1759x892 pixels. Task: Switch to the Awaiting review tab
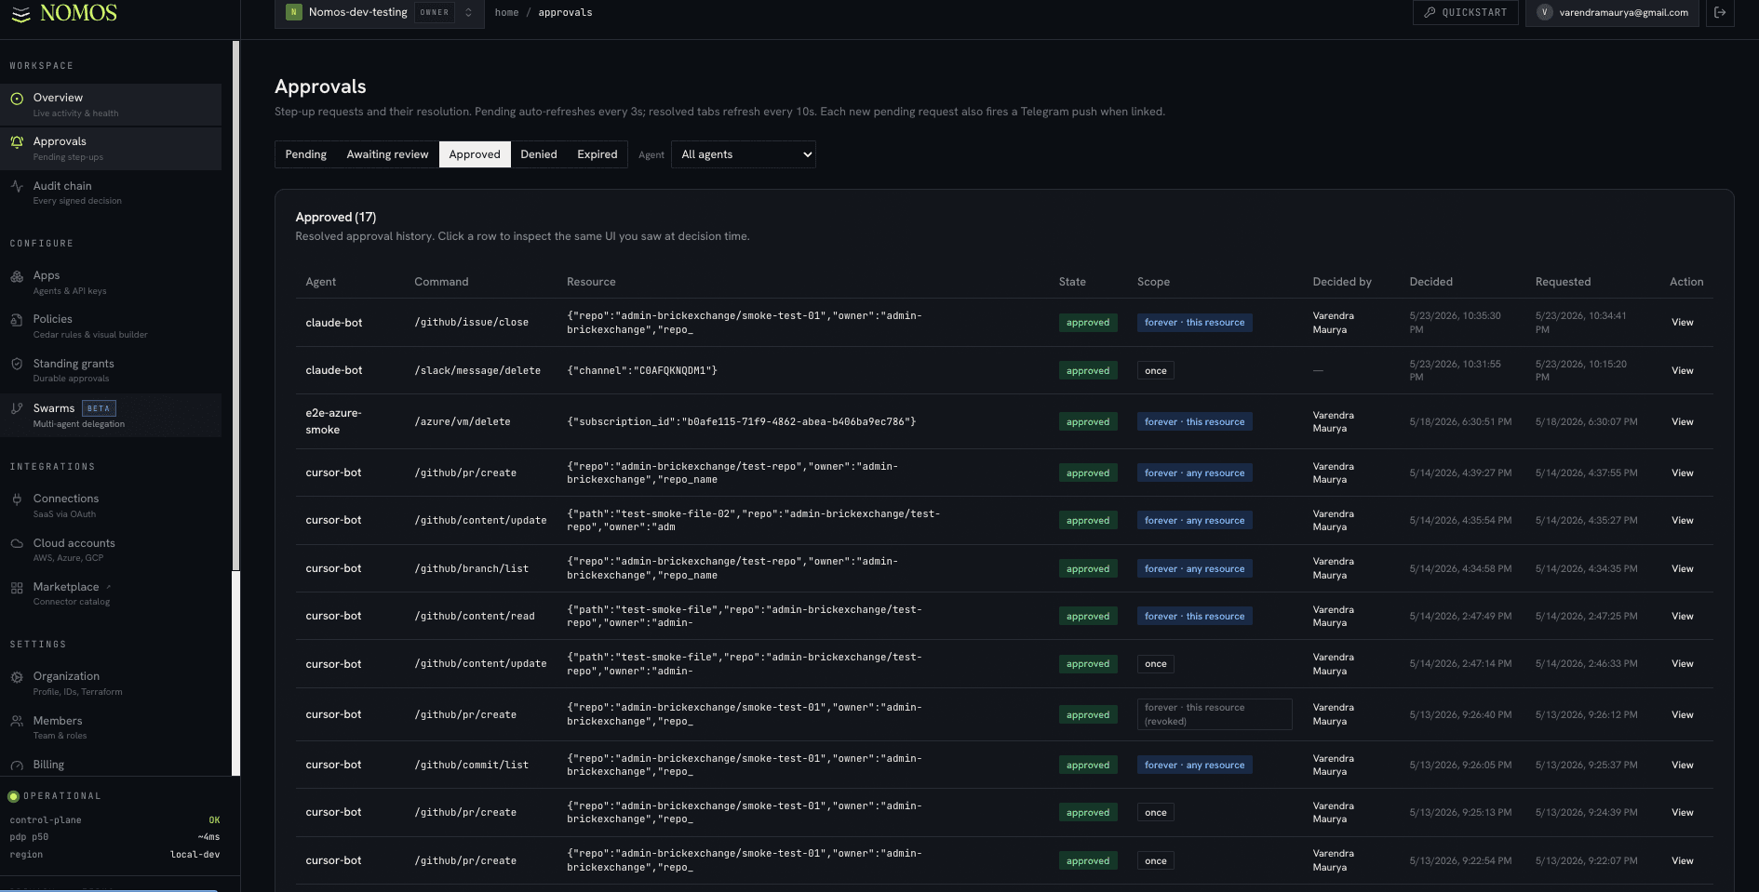pos(387,154)
